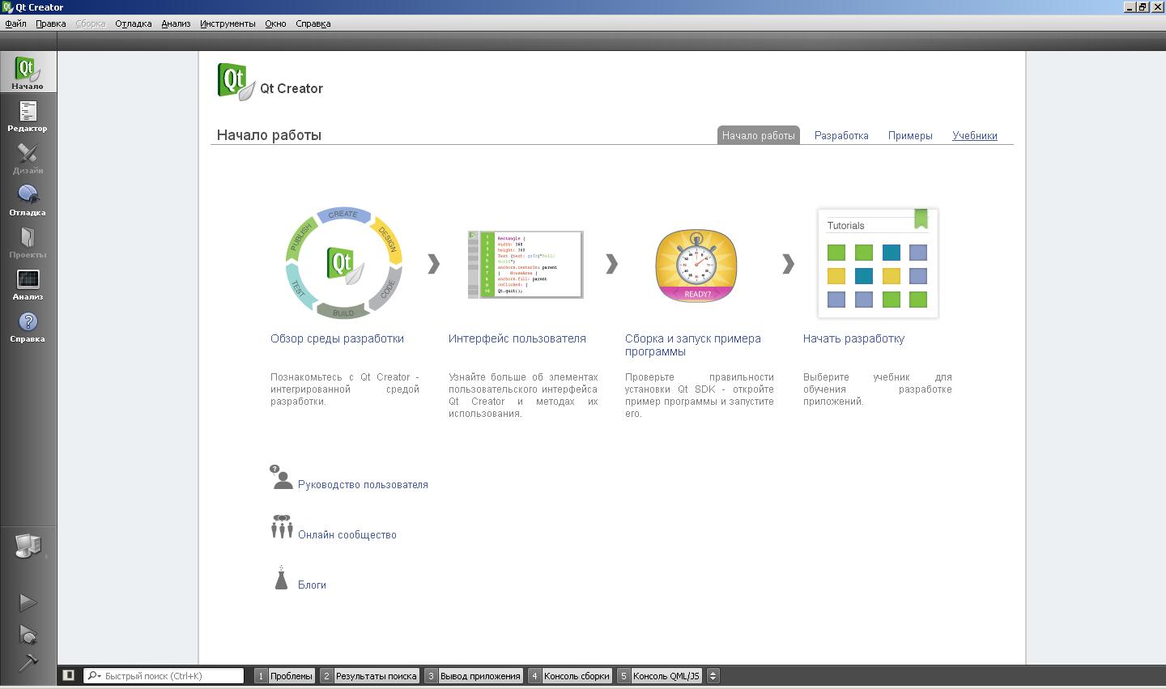Open the Консоль сборки pane

570,676
